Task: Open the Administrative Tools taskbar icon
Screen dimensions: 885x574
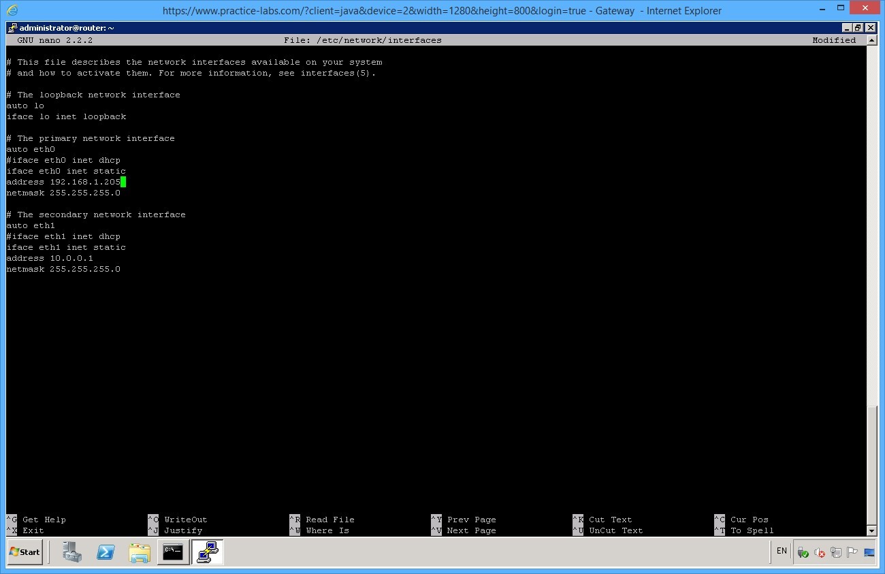Action: pyautogui.click(x=71, y=552)
